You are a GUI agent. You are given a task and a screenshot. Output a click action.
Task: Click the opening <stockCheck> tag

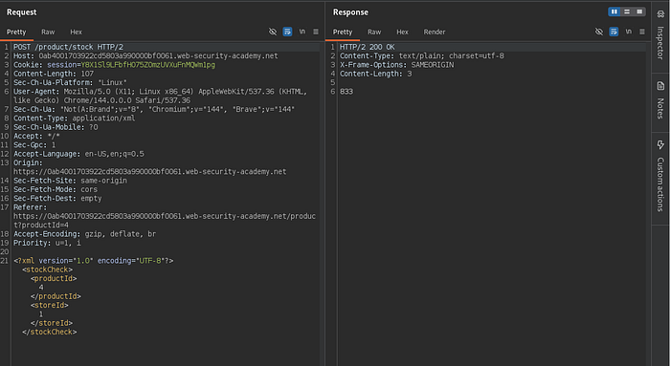point(48,269)
